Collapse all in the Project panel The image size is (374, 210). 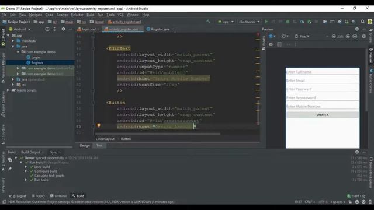[x=54, y=29]
